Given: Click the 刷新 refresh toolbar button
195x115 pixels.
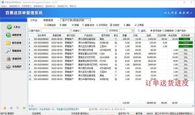Looking at the screenshot, I should 63,25.
